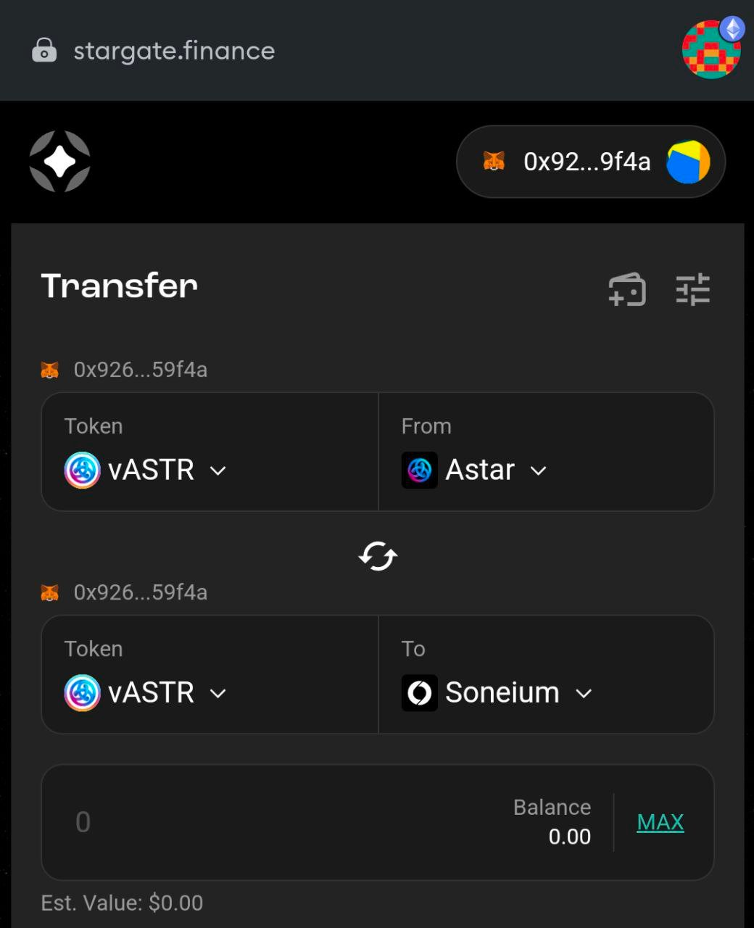Viewport: 754px width, 928px height.
Task: Click the source wallet address 0x926...59f4a
Action: [141, 370]
